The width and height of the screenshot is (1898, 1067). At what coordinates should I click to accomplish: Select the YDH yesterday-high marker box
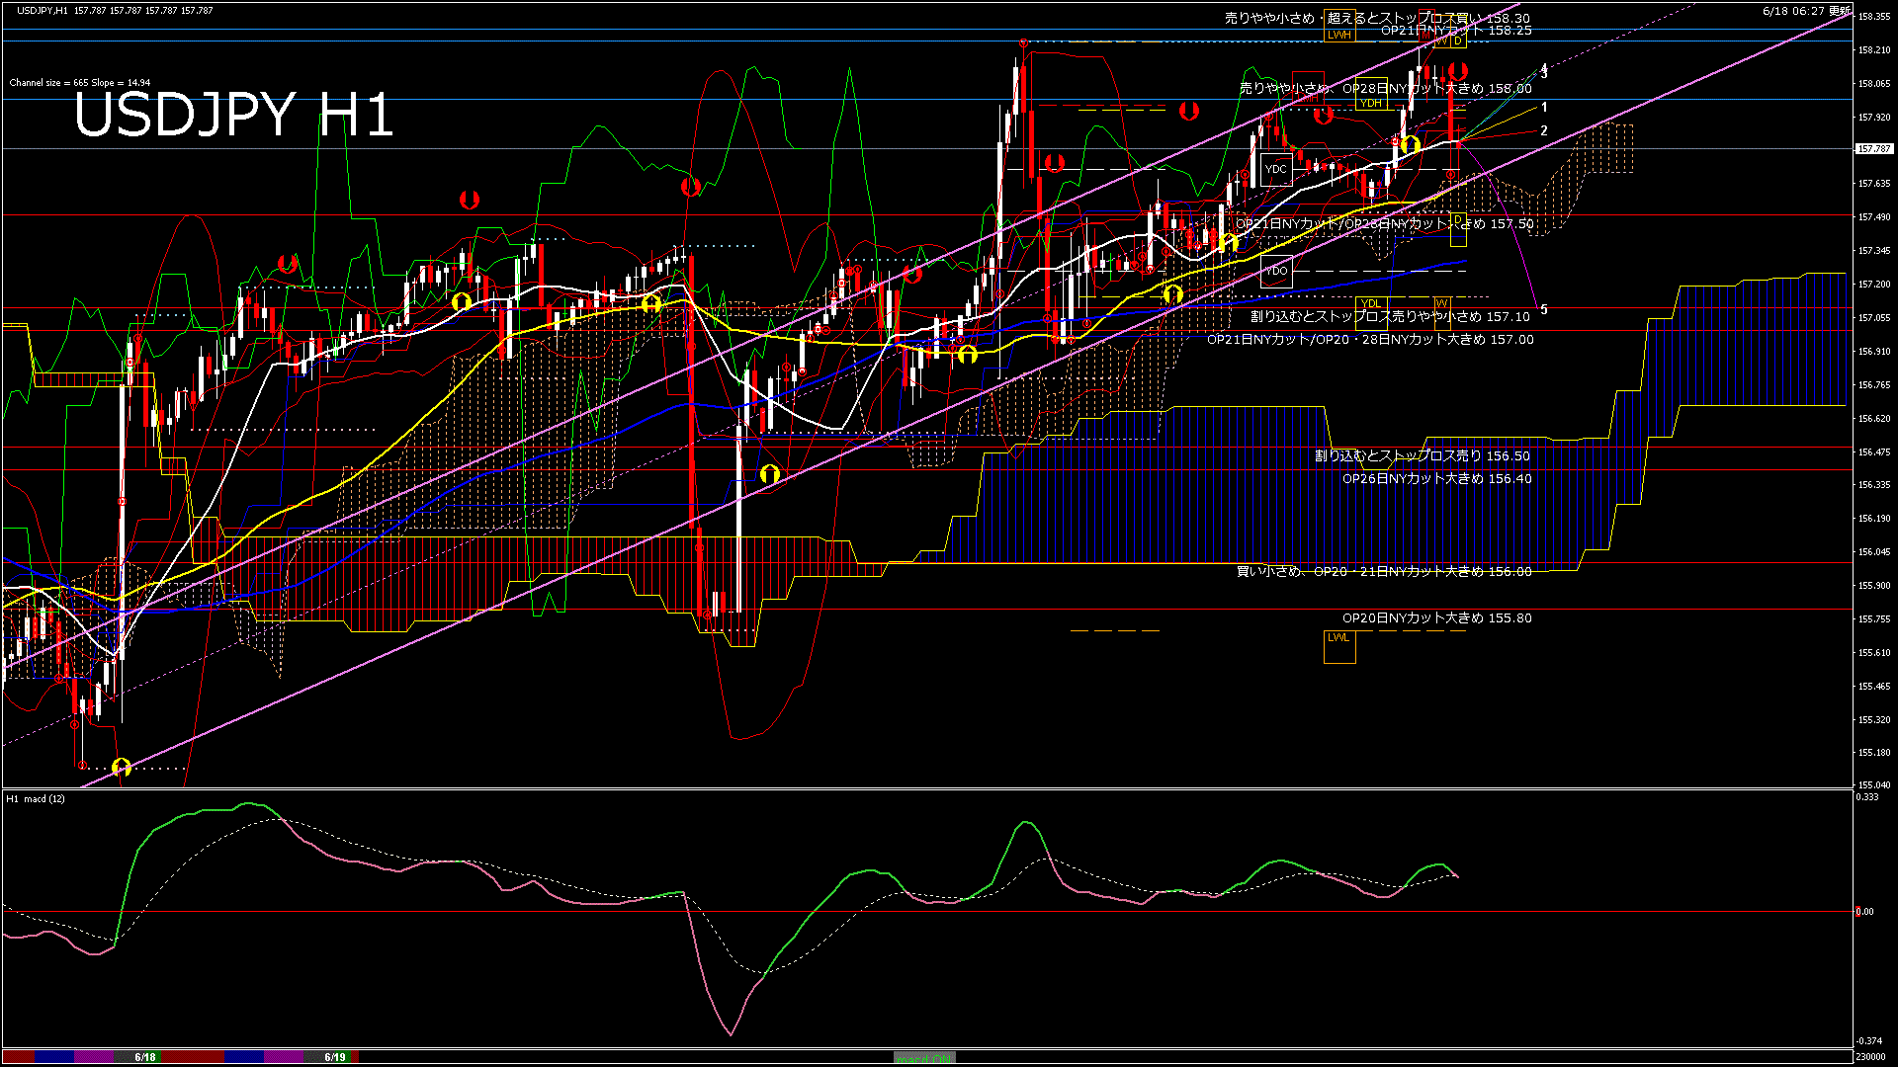(x=1371, y=95)
